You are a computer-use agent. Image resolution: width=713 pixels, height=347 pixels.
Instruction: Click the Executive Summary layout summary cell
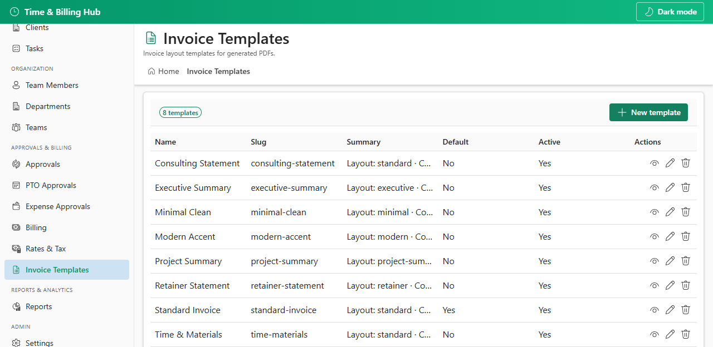[390, 188]
